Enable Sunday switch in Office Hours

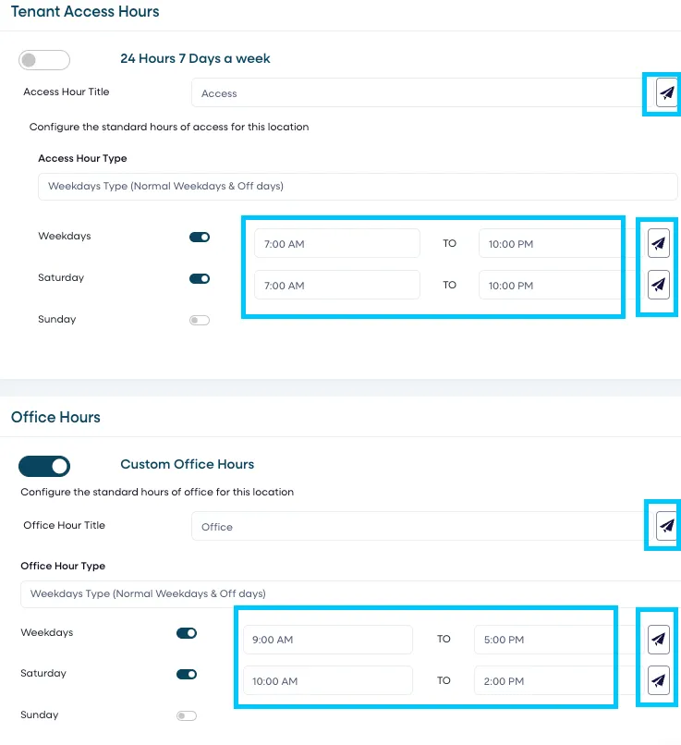pos(187,715)
